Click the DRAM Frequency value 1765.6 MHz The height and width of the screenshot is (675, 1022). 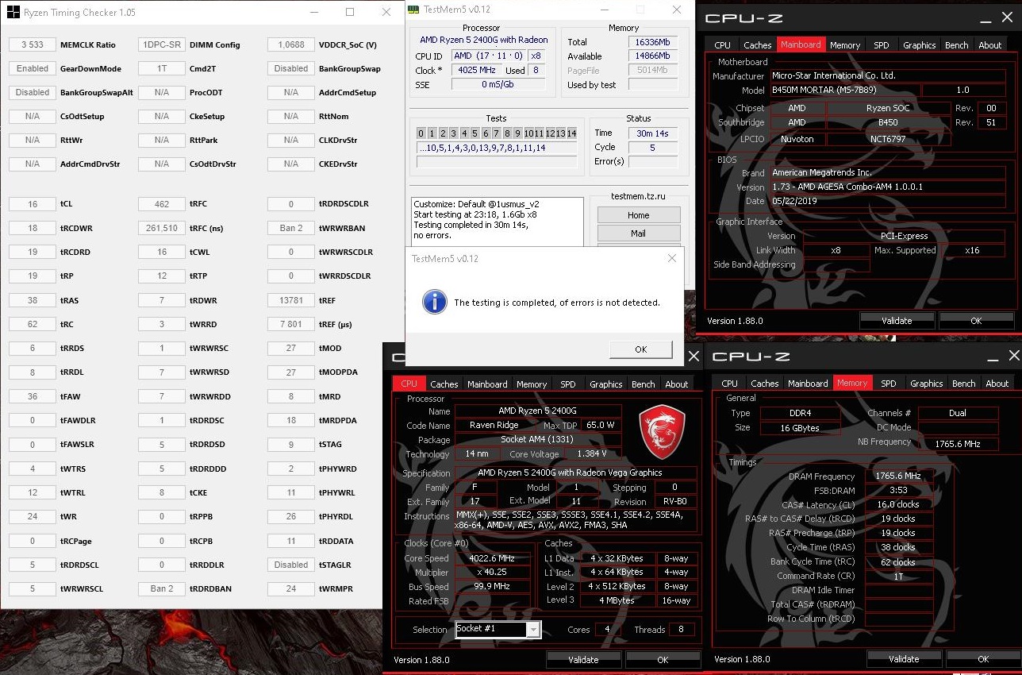[x=899, y=476]
